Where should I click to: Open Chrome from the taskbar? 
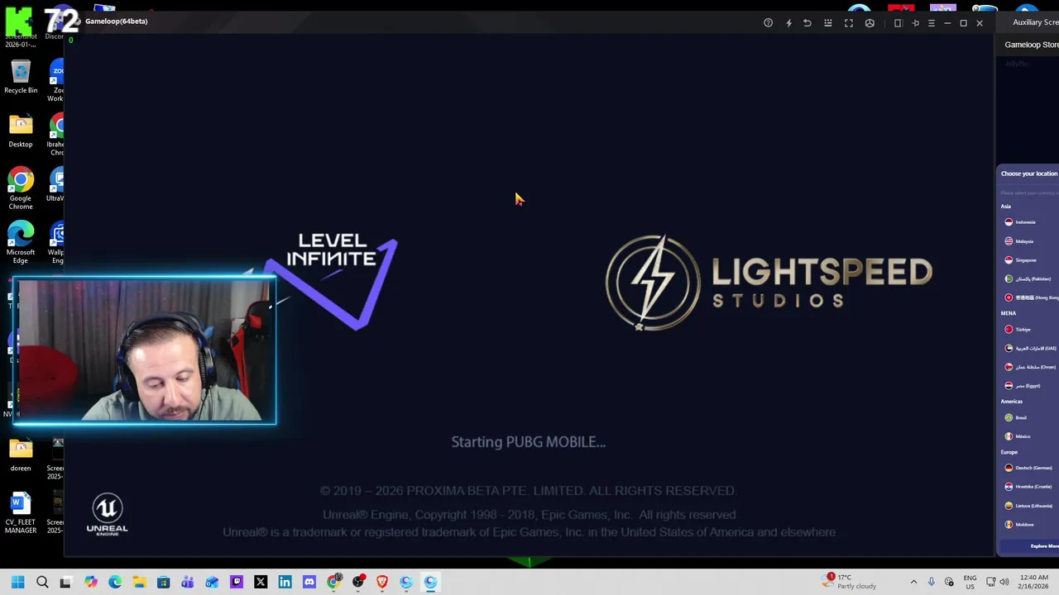pos(333,582)
